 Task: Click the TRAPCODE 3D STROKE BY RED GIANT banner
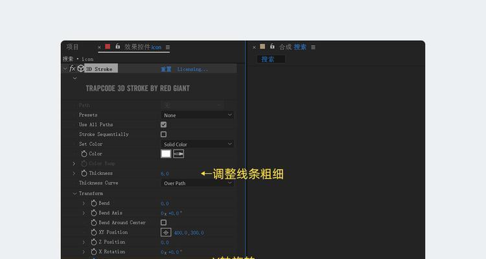pyautogui.click(x=137, y=88)
